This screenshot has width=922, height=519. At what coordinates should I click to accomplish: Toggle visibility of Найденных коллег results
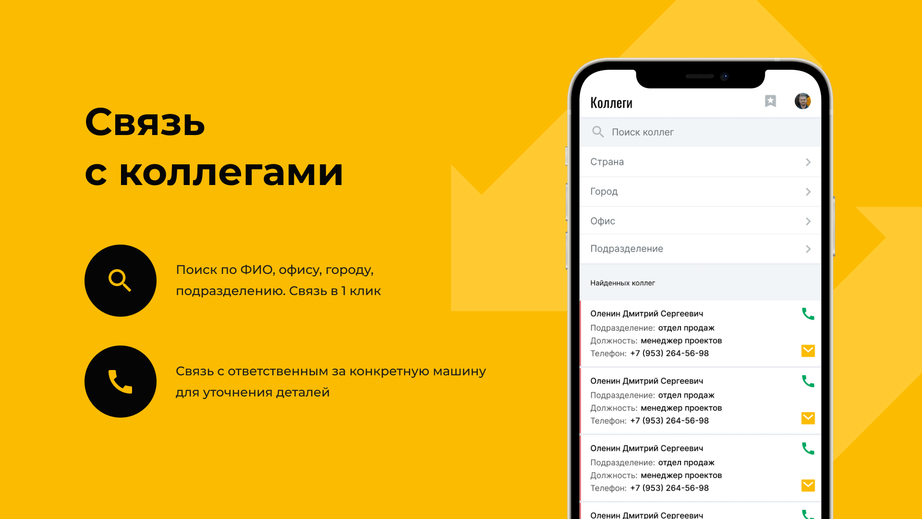pyautogui.click(x=623, y=282)
